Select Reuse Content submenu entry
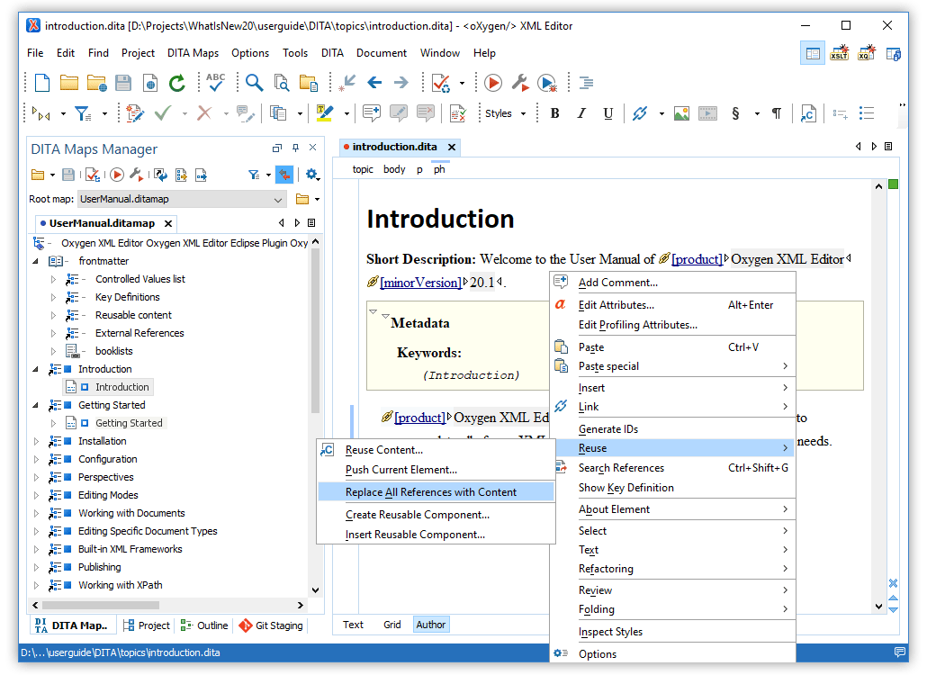This screenshot has height=675, width=927. click(436, 450)
